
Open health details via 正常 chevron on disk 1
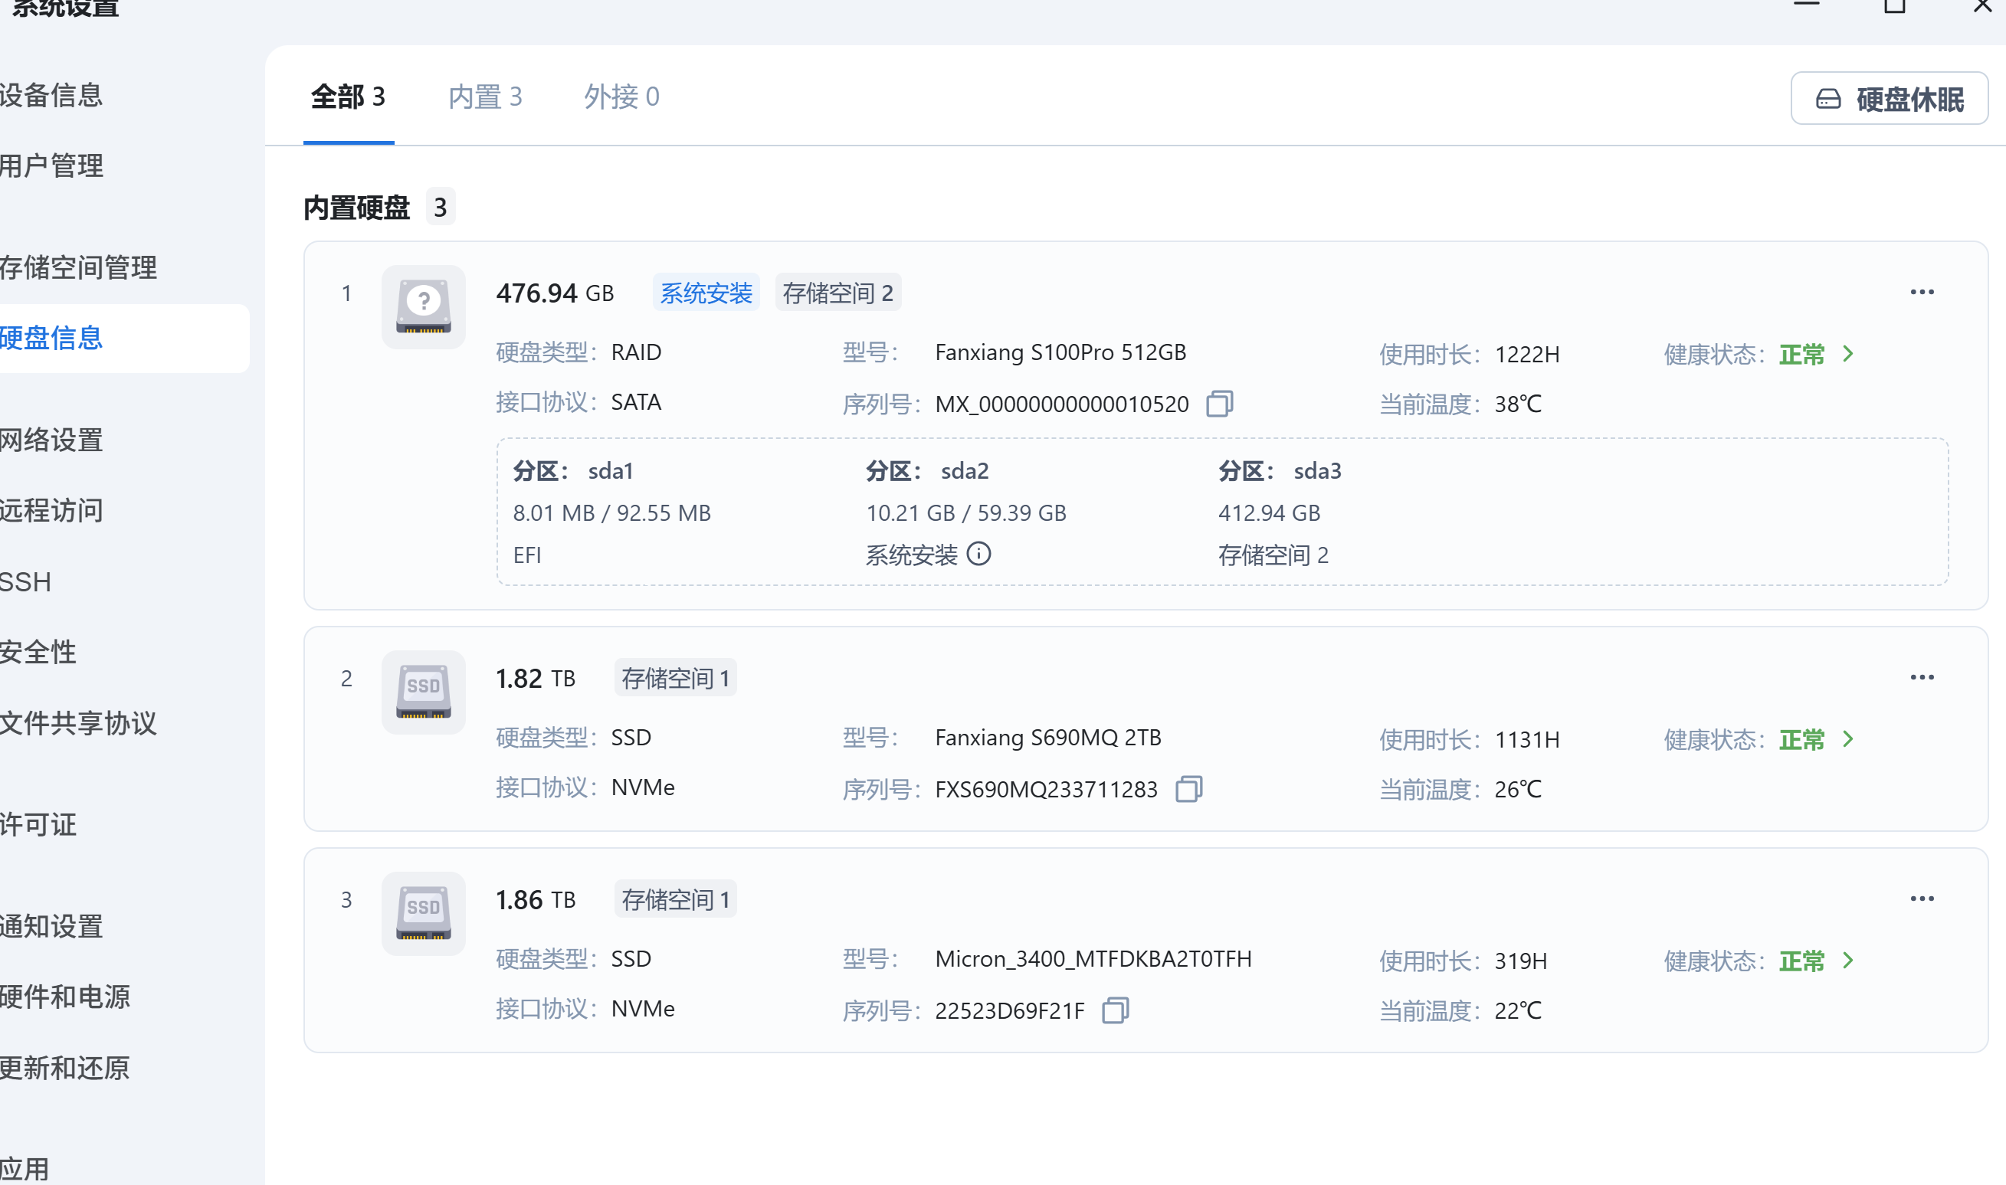tap(1848, 354)
